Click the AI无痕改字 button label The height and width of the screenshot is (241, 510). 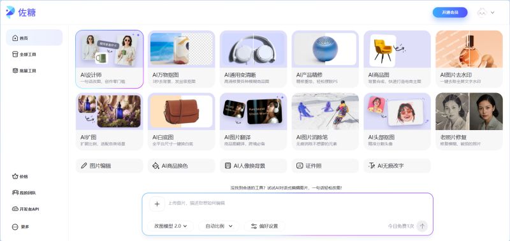click(391, 166)
